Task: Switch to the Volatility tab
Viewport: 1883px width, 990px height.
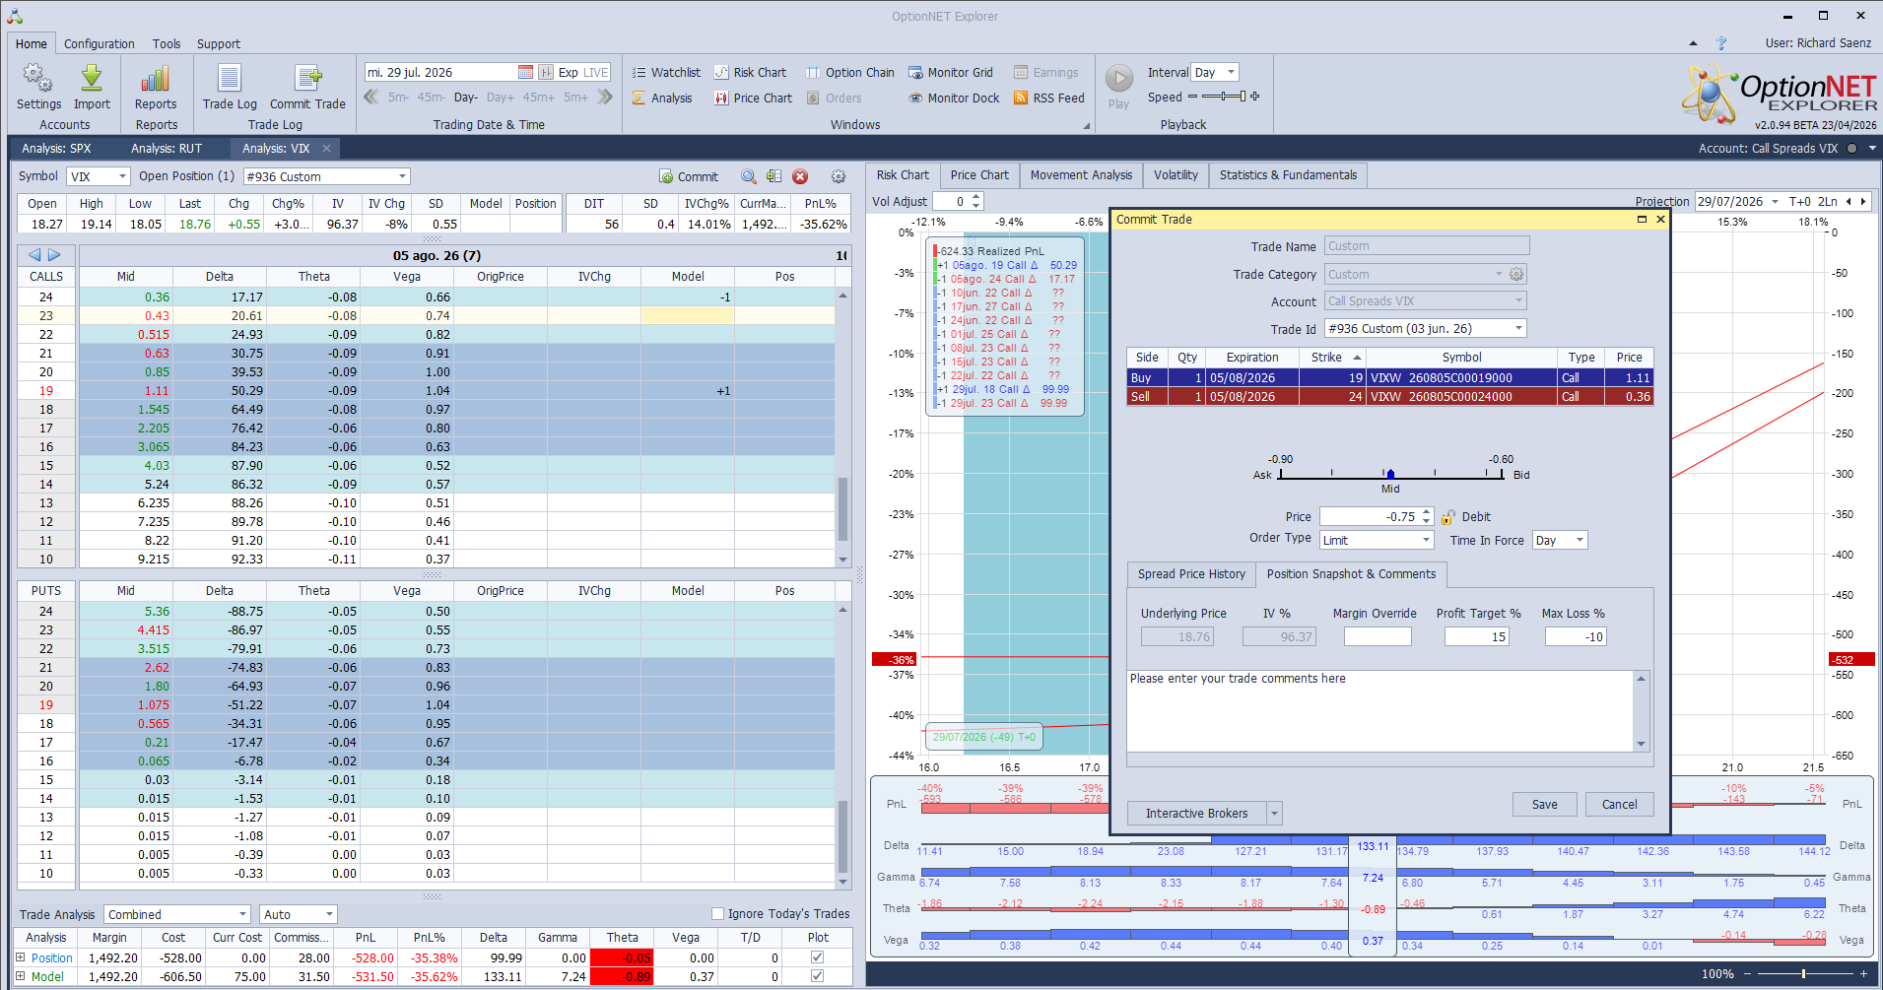Action: (1176, 175)
